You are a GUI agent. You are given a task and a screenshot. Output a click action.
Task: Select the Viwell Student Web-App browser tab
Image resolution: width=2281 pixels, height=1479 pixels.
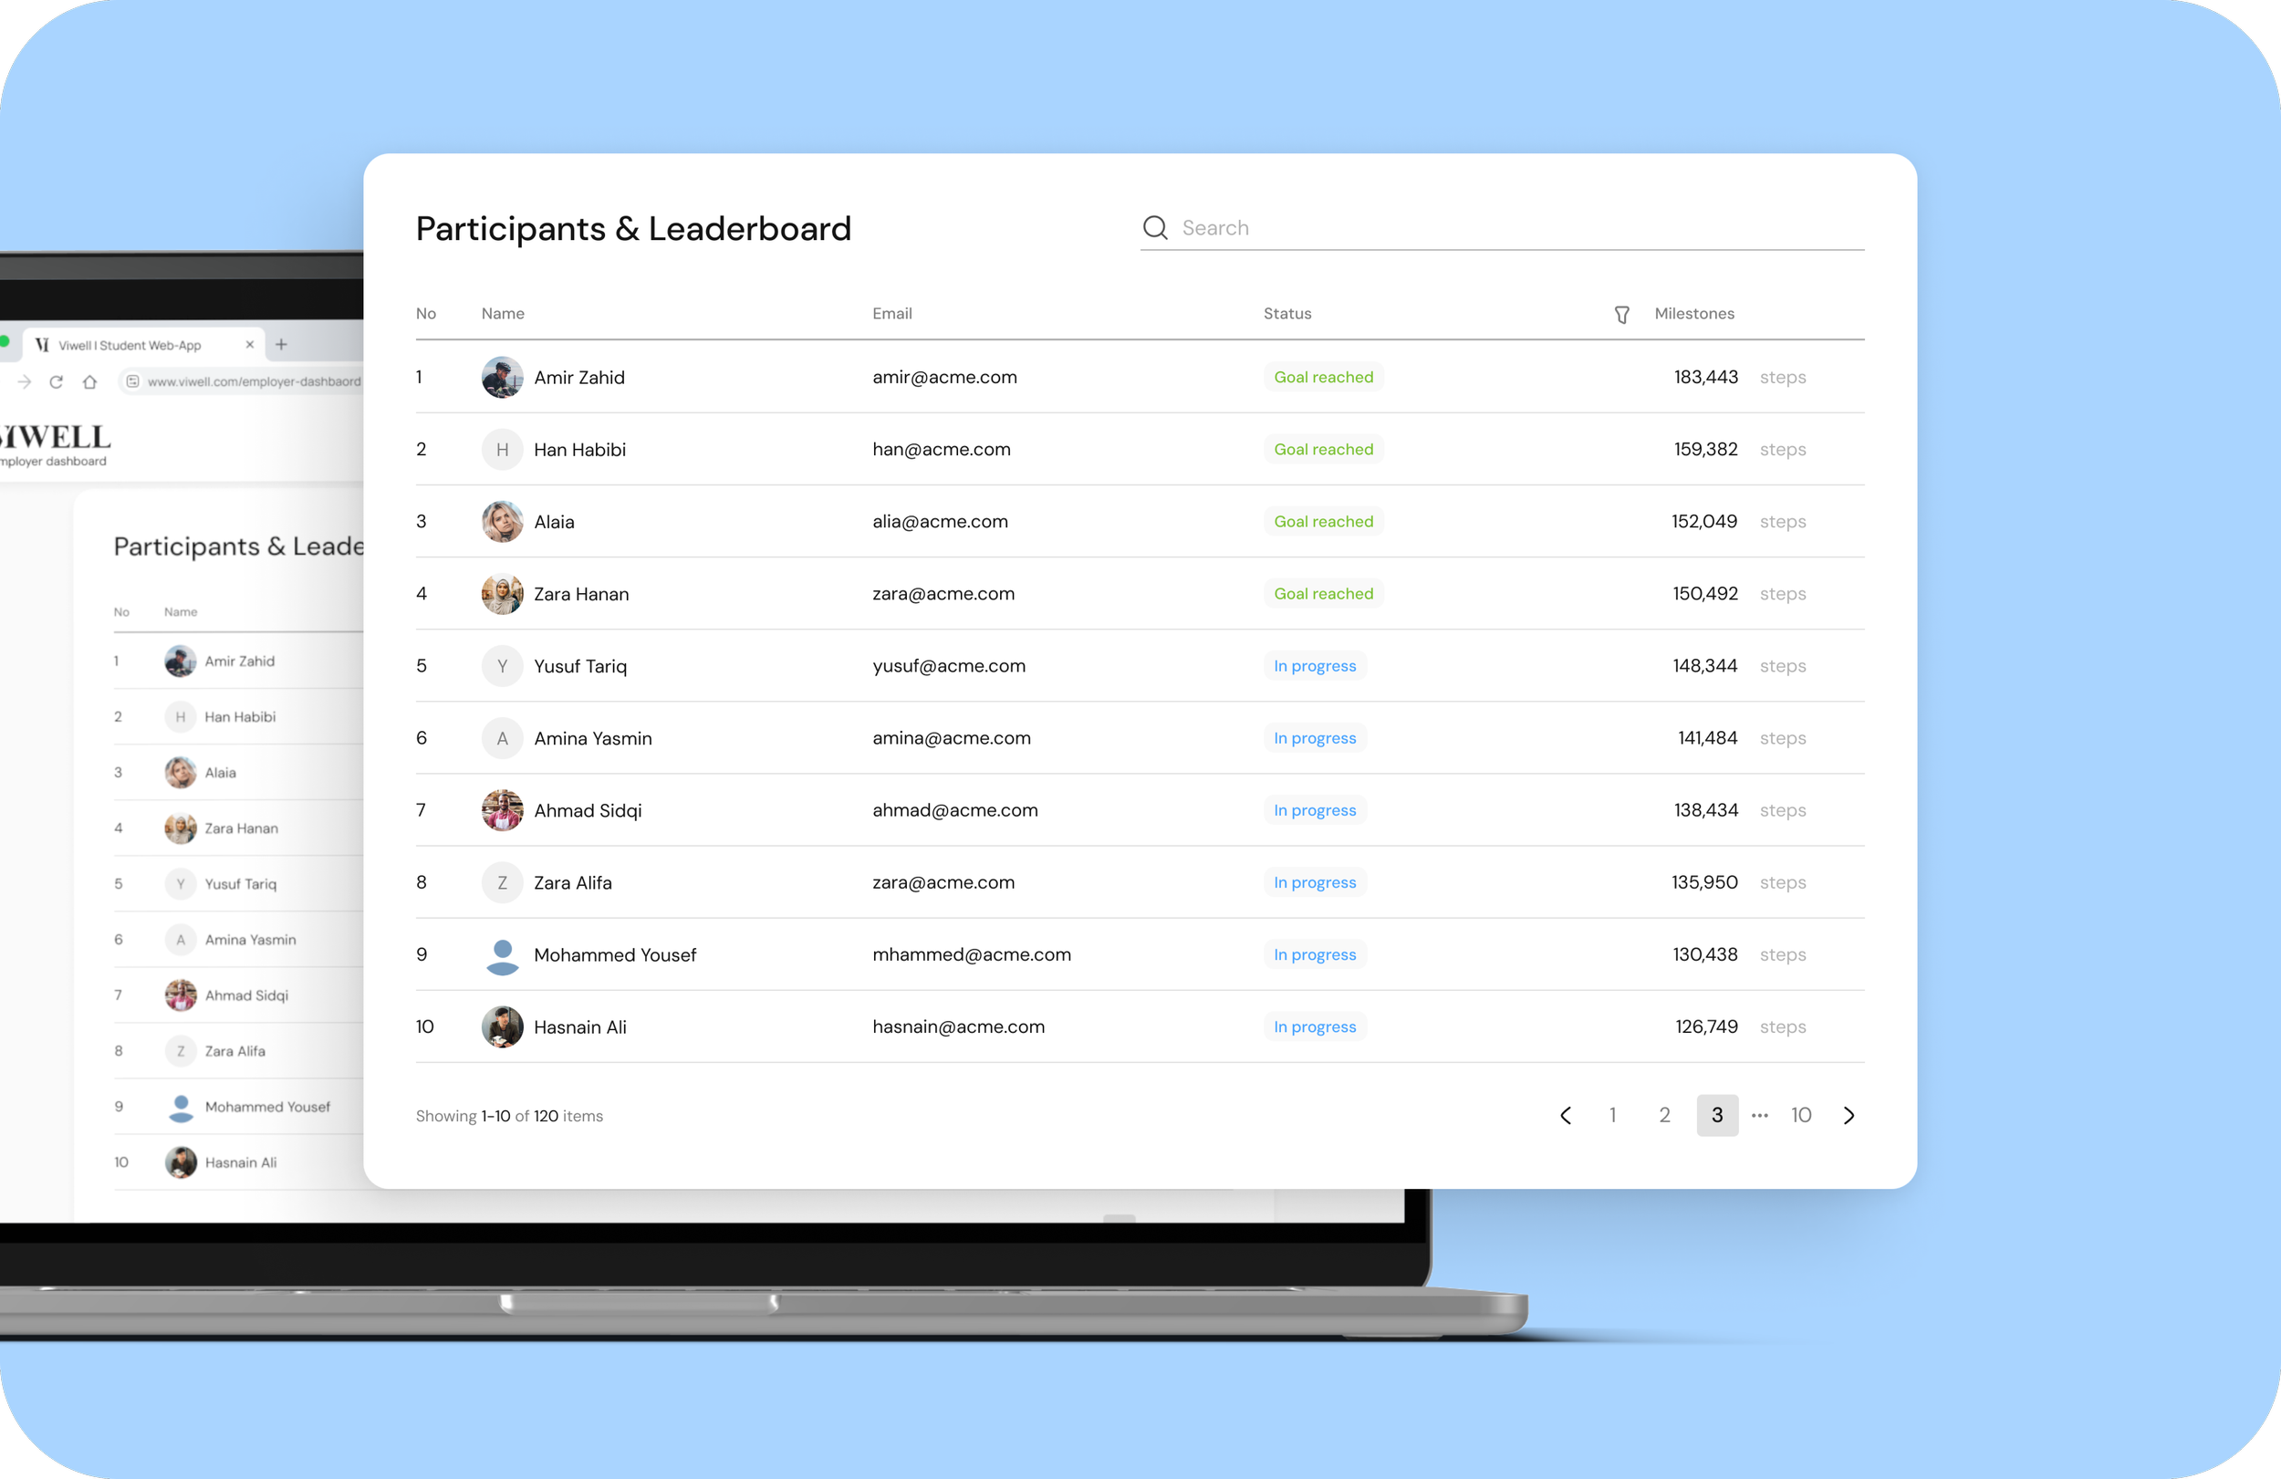[130, 346]
